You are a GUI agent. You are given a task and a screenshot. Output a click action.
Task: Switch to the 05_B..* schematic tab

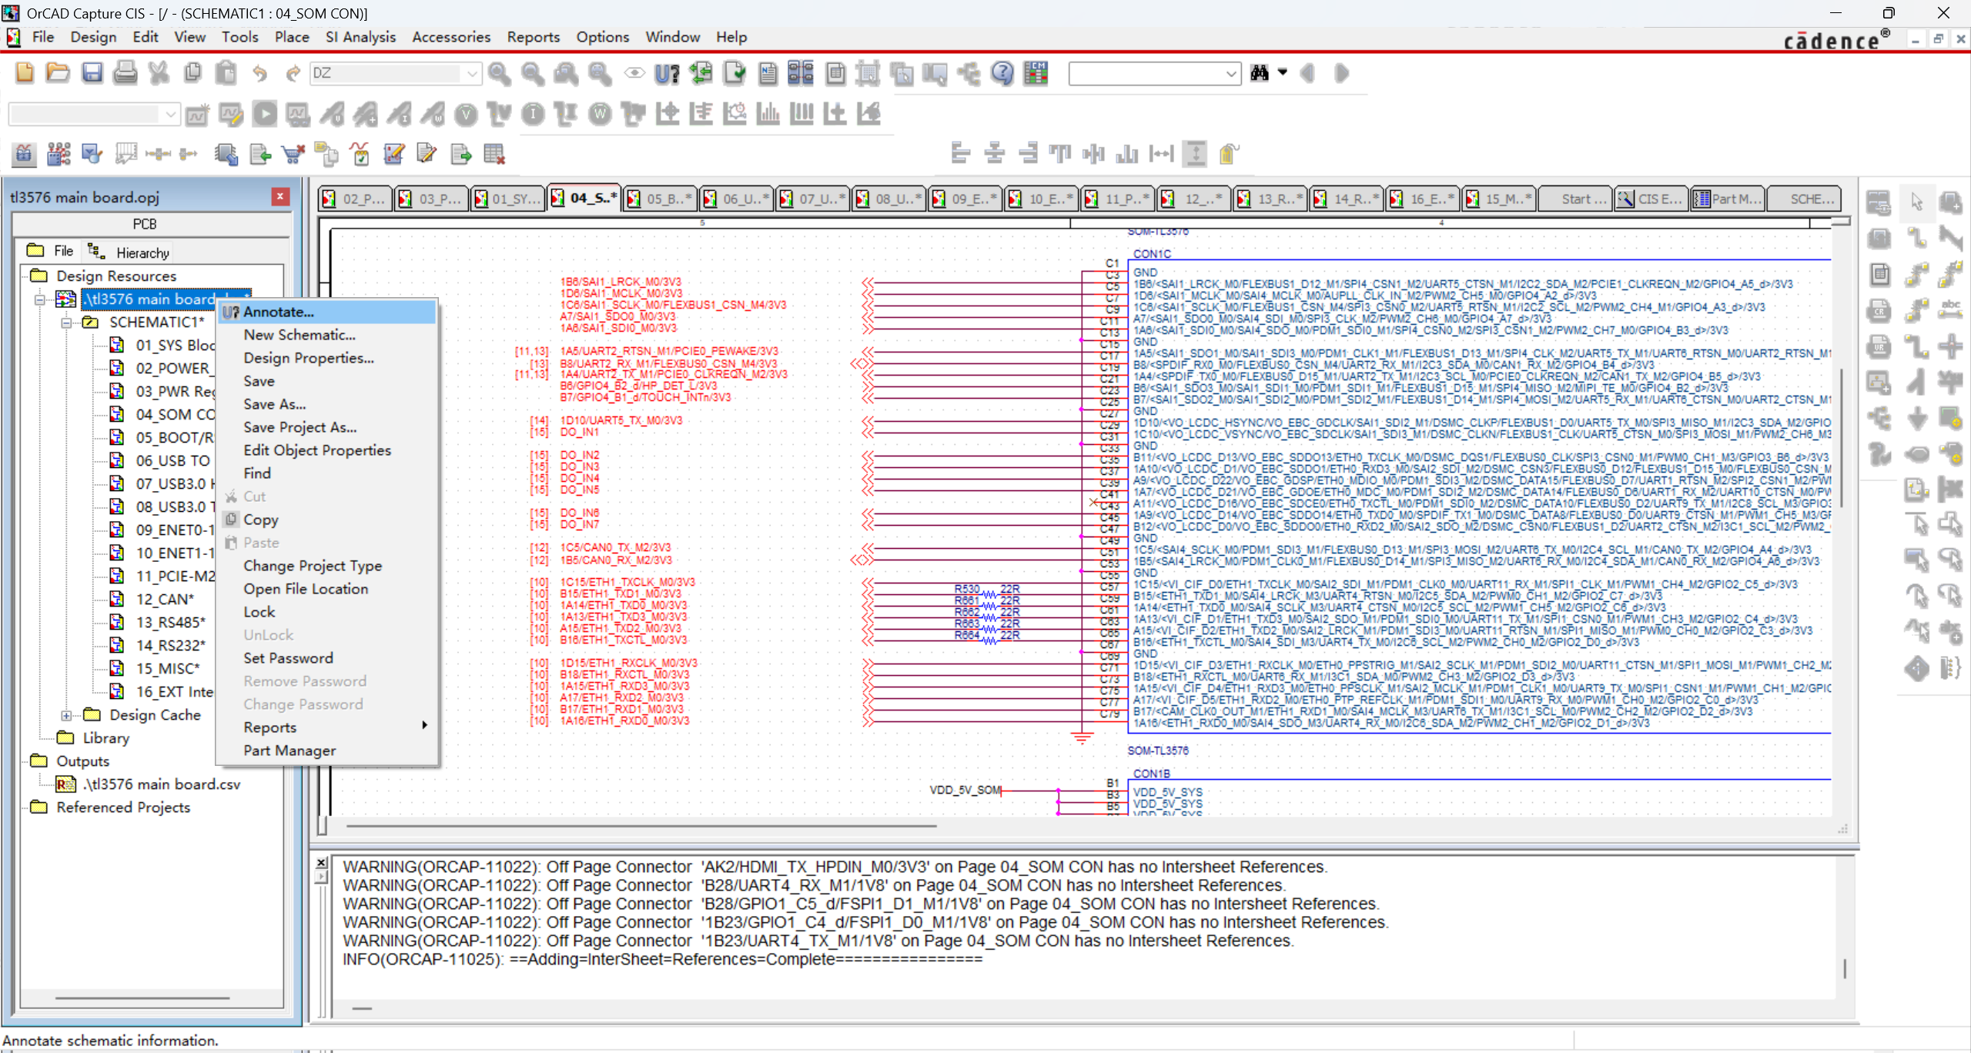pos(660,199)
